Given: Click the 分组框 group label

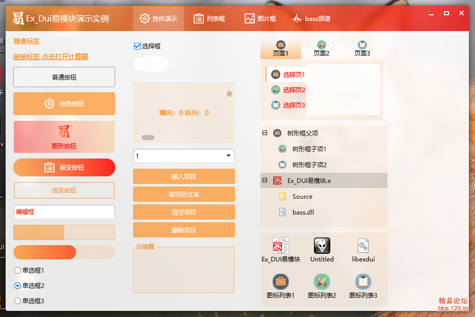Looking at the screenshot, I should coord(145,246).
